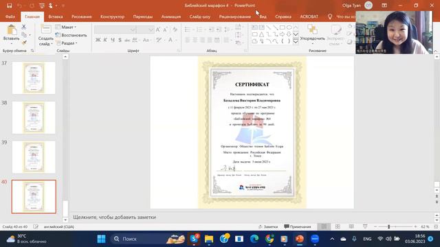Click the Olga Tyan account avatar

tap(368, 5)
